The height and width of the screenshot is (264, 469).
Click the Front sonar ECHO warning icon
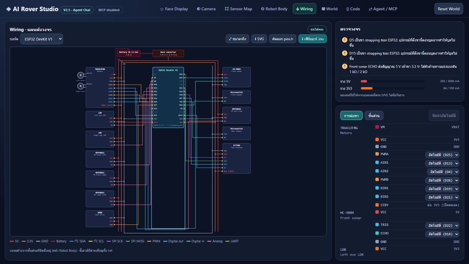point(345,66)
